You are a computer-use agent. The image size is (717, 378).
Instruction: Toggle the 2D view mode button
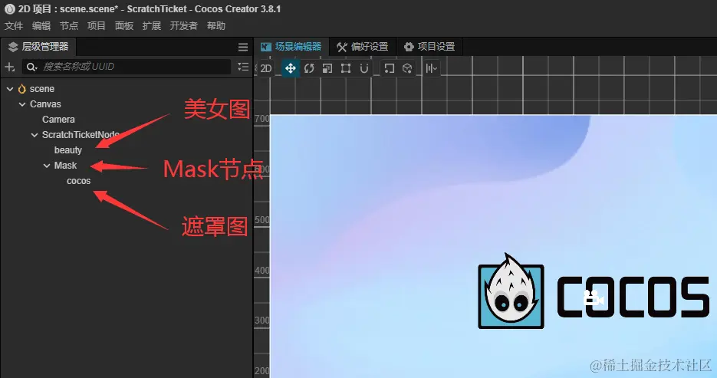click(x=265, y=68)
